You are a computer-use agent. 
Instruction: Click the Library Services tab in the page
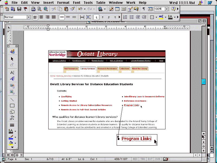tap(88, 69)
